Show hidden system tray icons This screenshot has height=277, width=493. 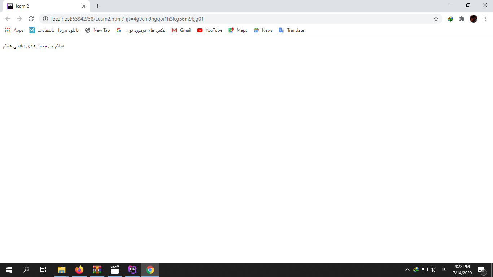point(407,270)
